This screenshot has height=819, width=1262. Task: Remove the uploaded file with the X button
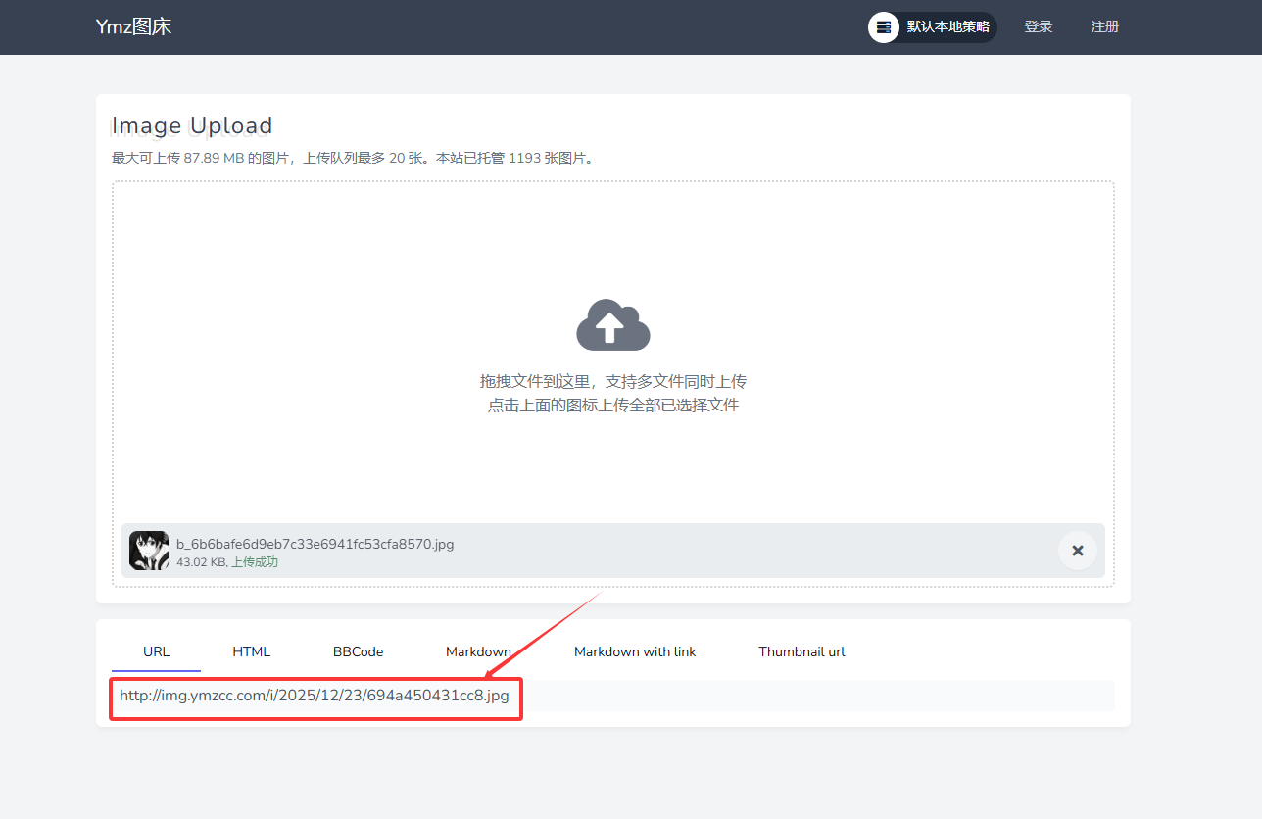click(1077, 551)
